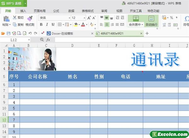Image resolution: width=189 pixels, height=138 pixels.
Task: Open WPS 表格 application menu dropdown
Action: pos(25,3)
